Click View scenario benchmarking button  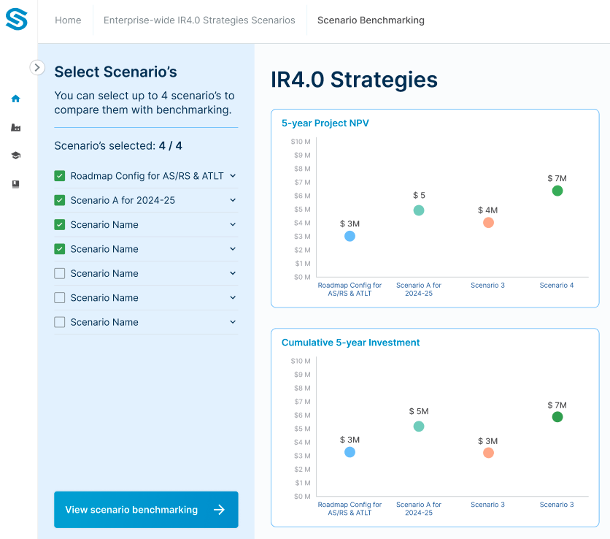click(x=146, y=510)
